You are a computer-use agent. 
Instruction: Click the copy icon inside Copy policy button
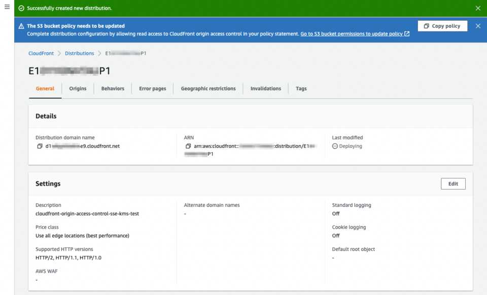tap(427, 25)
